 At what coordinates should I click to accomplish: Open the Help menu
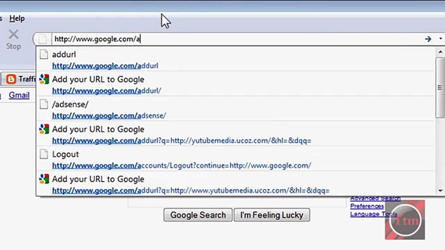click(x=17, y=18)
